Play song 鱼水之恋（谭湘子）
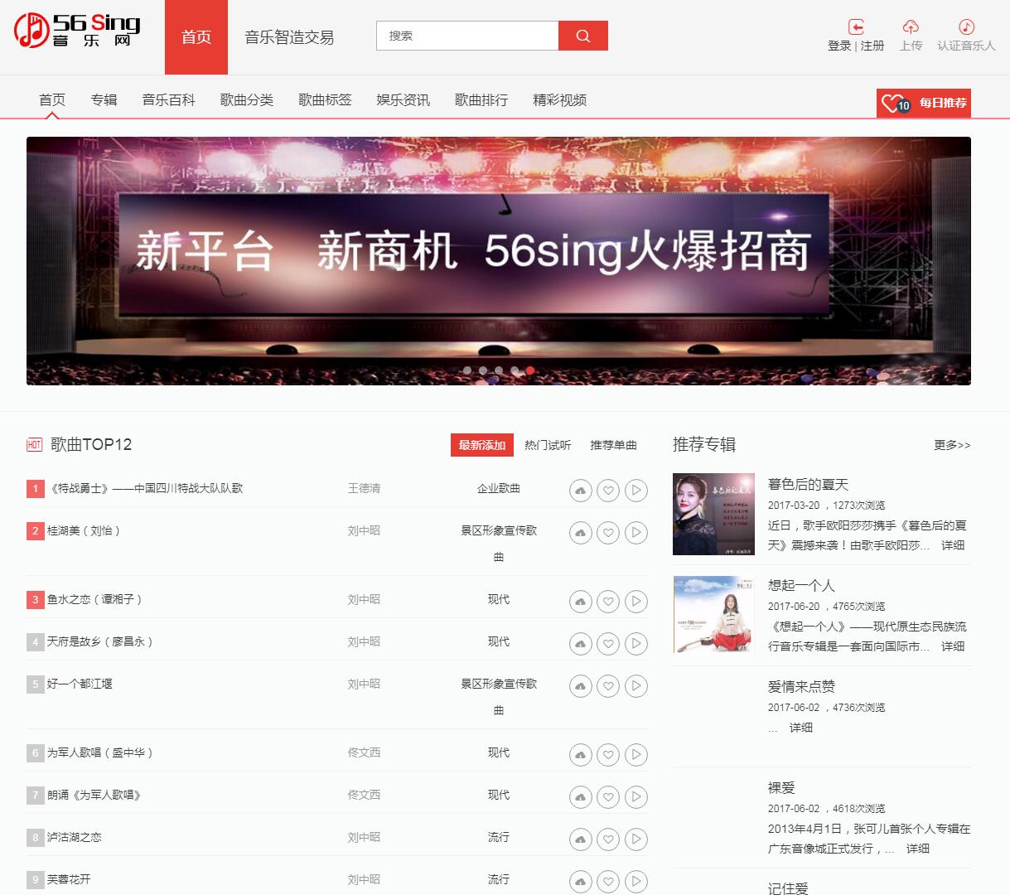Image resolution: width=1010 pixels, height=895 pixels. coord(635,602)
